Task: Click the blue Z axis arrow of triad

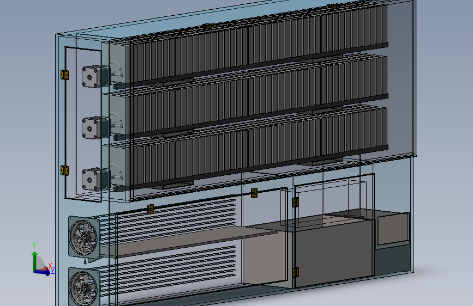Action: 42,272
